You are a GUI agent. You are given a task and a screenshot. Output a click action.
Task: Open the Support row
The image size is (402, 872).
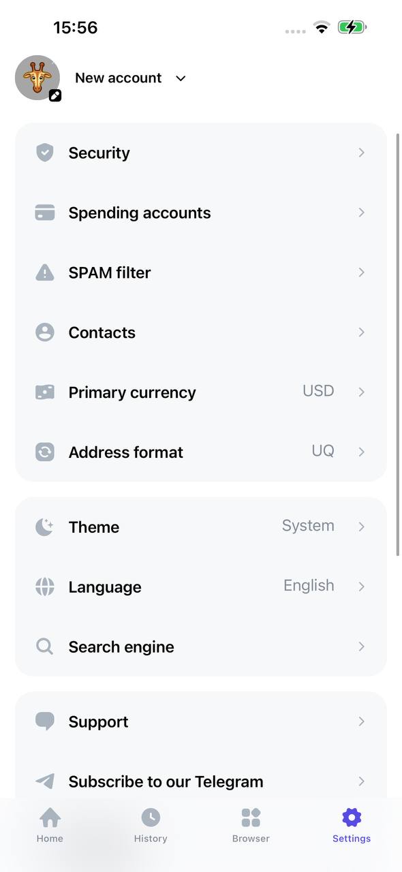click(x=201, y=722)
